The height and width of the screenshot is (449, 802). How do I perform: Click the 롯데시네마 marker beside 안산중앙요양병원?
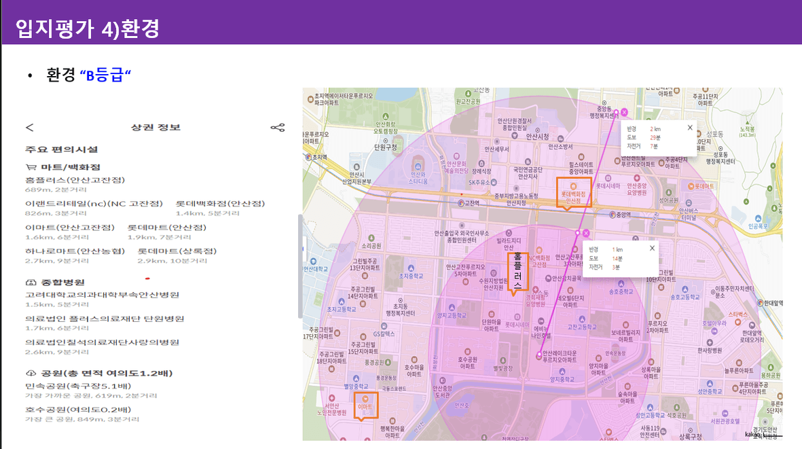[608, 178]
